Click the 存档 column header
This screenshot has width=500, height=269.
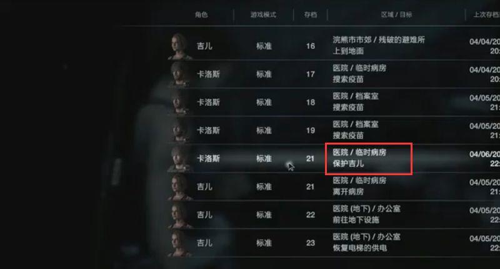[x=310, y=14]
